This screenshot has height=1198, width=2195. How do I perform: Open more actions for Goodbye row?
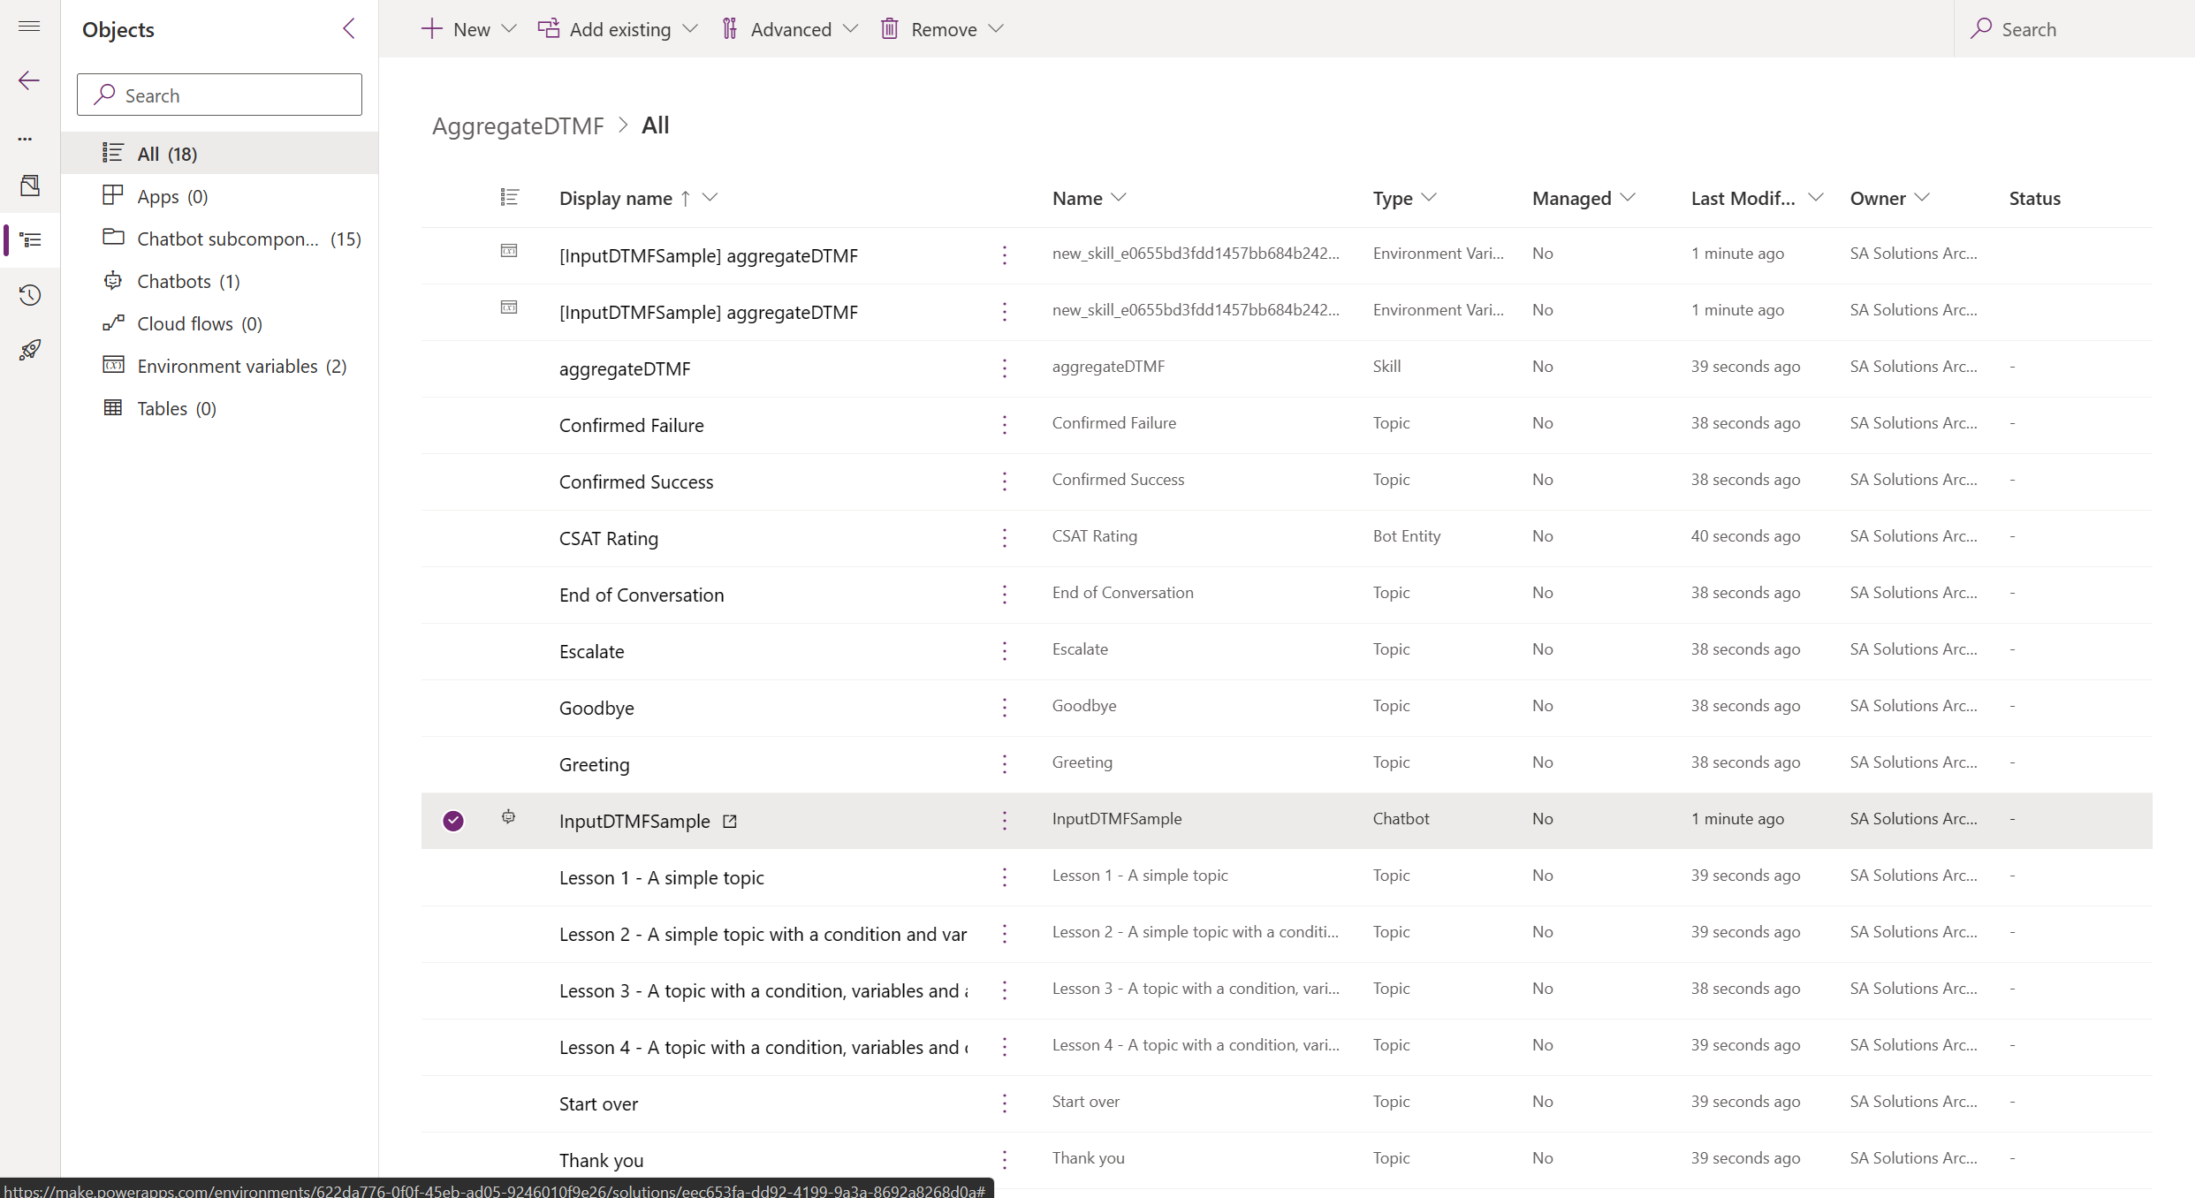[x=1005, y=708]
